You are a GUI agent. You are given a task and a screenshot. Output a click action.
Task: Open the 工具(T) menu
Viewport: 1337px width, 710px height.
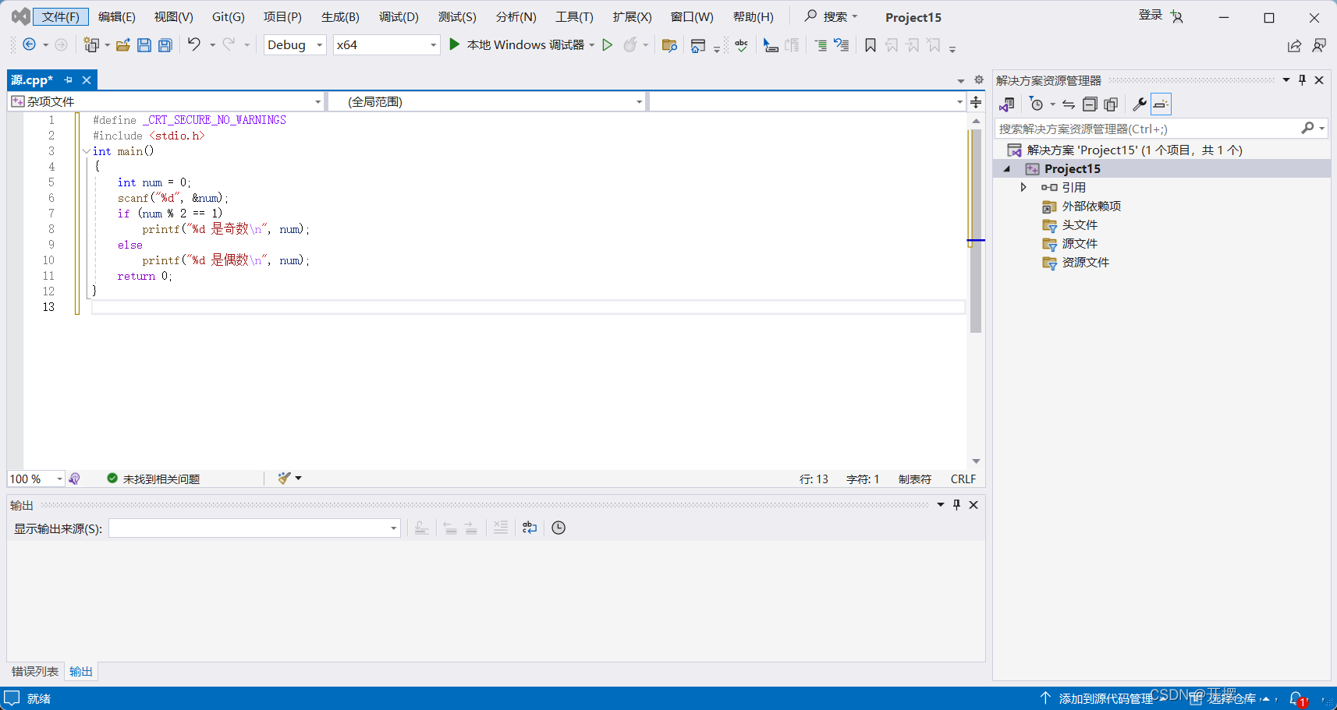[574, 16]
